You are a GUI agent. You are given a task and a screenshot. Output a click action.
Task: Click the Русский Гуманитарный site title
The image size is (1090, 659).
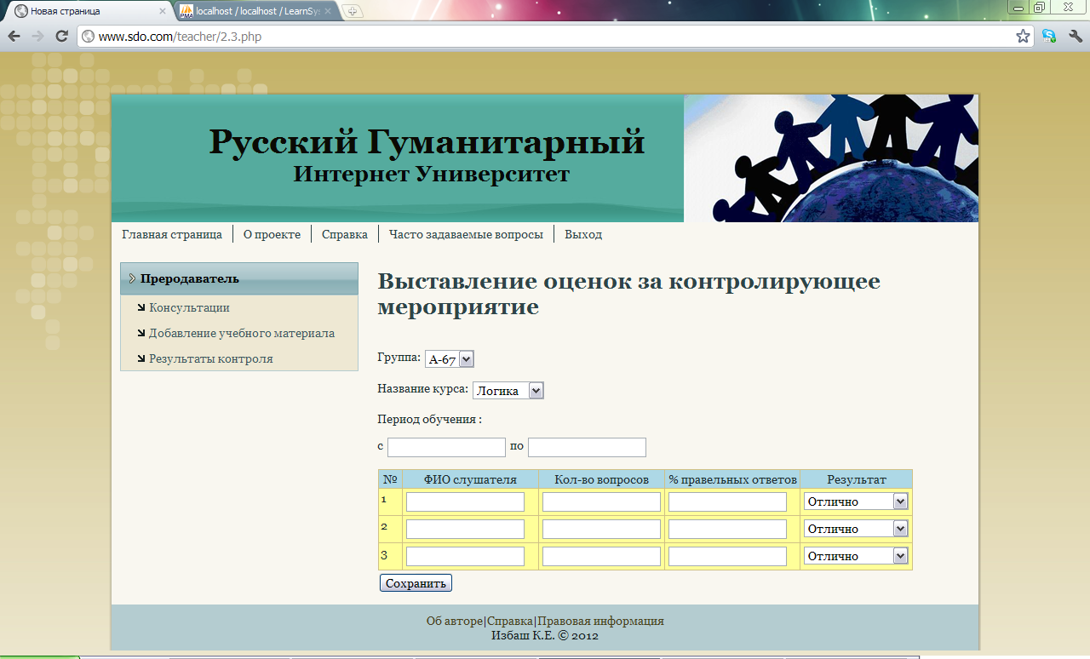click(427, 141)
